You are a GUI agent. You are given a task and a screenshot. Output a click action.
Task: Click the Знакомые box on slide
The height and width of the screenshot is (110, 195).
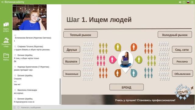click(72, 73)
